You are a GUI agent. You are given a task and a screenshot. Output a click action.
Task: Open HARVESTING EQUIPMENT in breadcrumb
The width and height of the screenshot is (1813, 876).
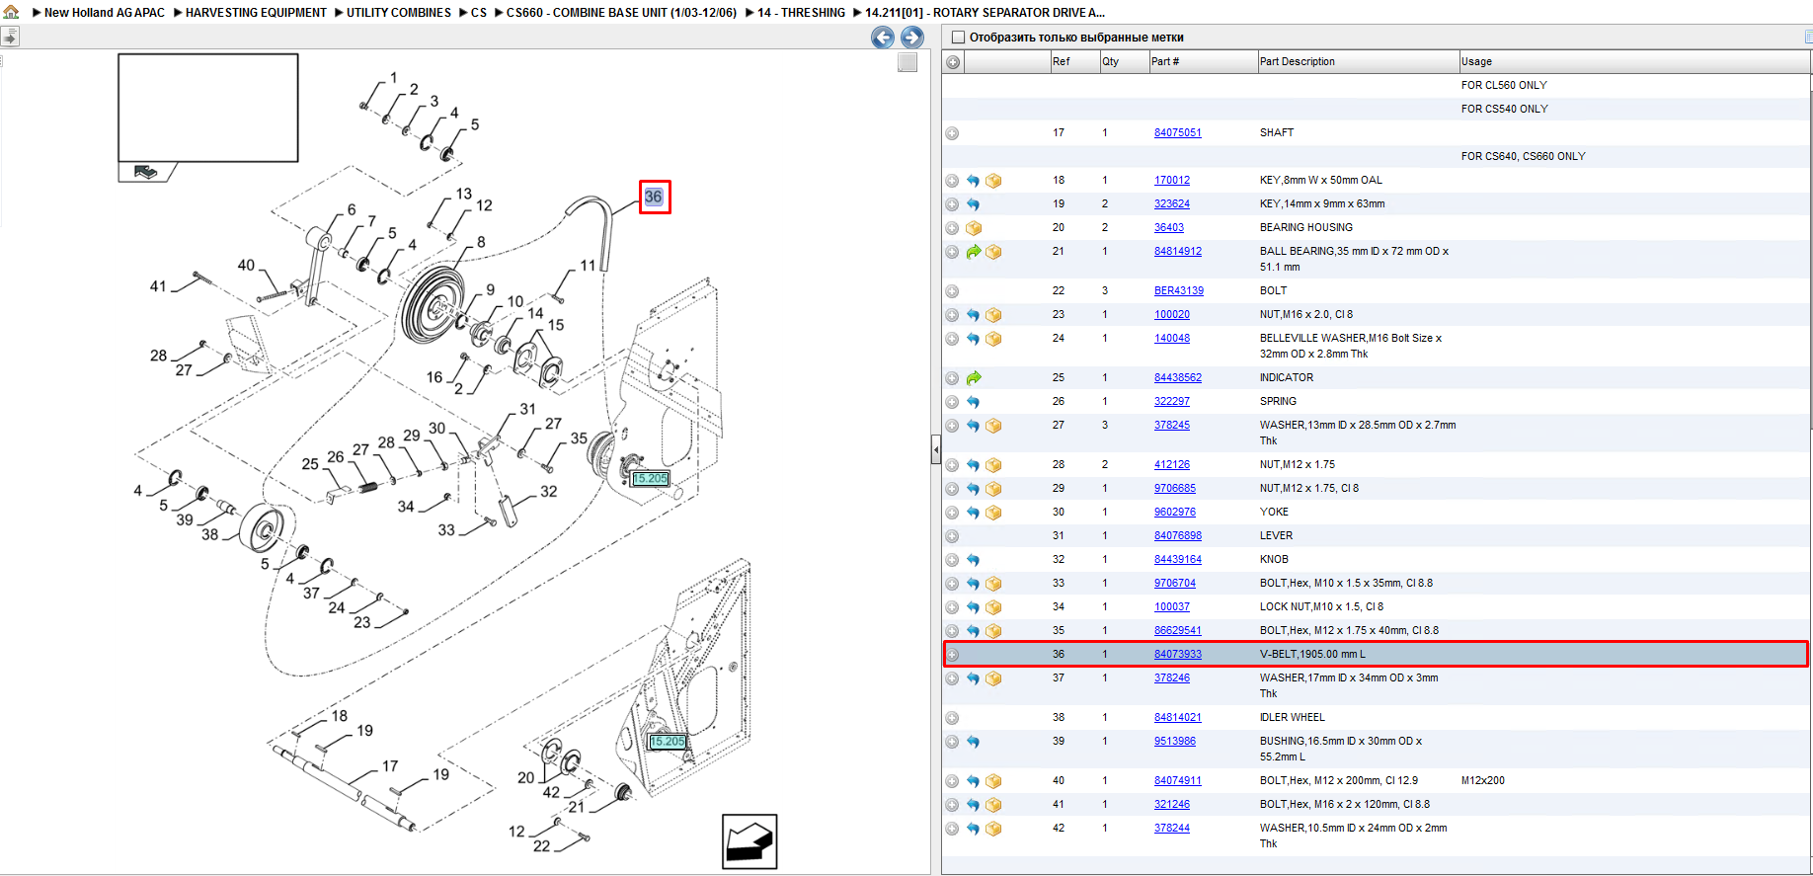pyautogui.click(x=256, y=13)
